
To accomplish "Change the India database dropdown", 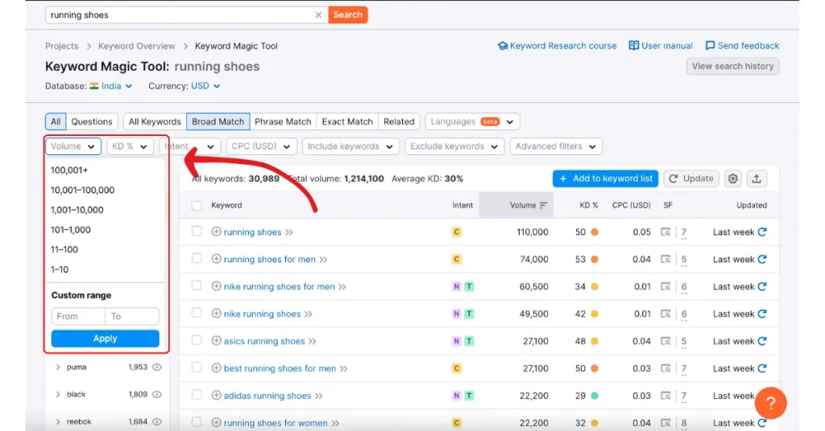I will tap(111, 86).
